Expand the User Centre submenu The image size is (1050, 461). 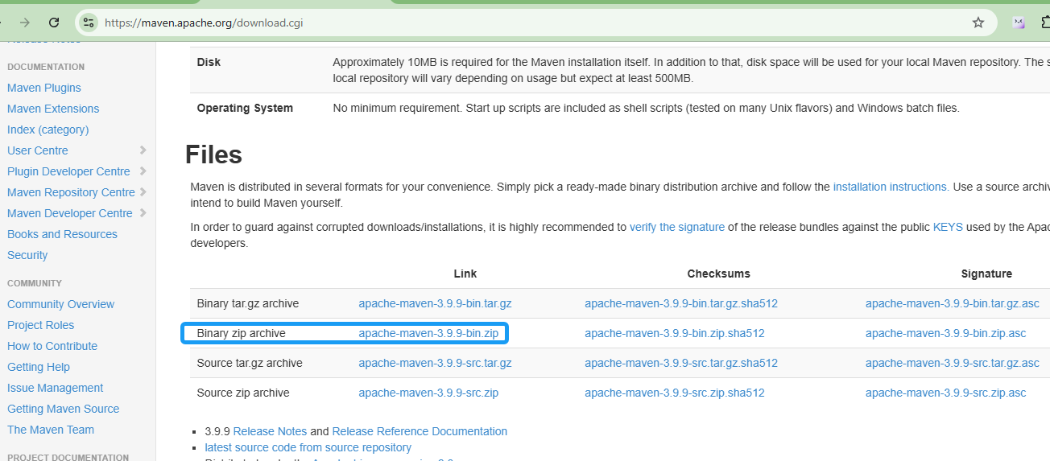[x=143, y=150]
